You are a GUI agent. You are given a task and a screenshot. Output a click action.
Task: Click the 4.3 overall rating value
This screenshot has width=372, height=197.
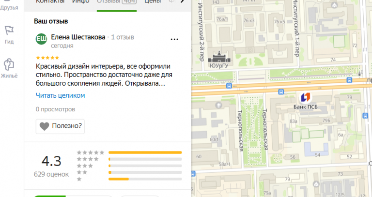(x=51, y=161)
